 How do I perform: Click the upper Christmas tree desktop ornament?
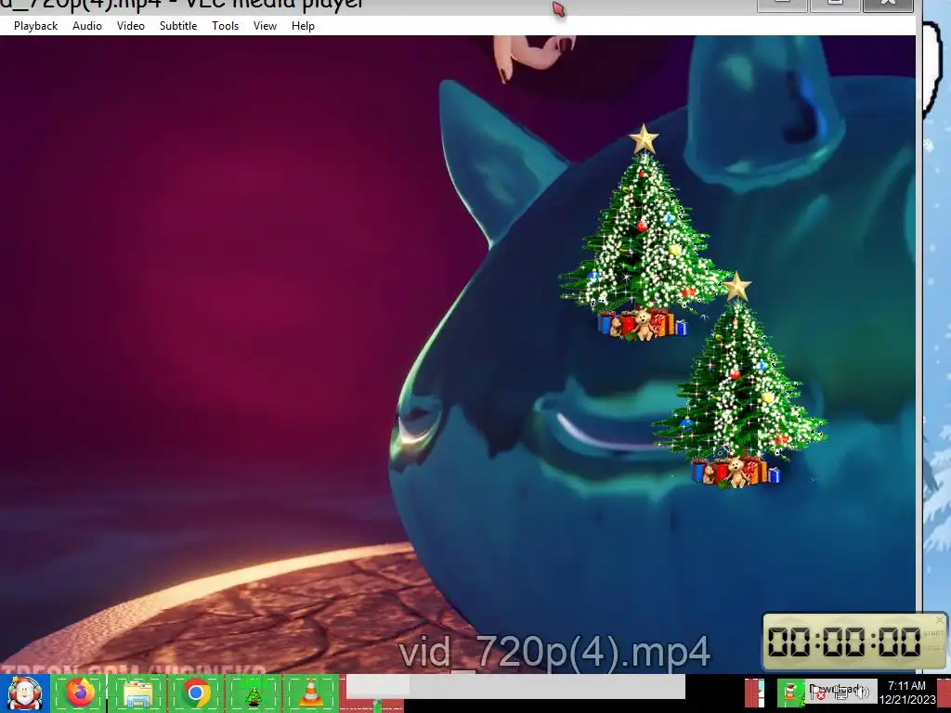pyautogui.click(x=643, y=233)
